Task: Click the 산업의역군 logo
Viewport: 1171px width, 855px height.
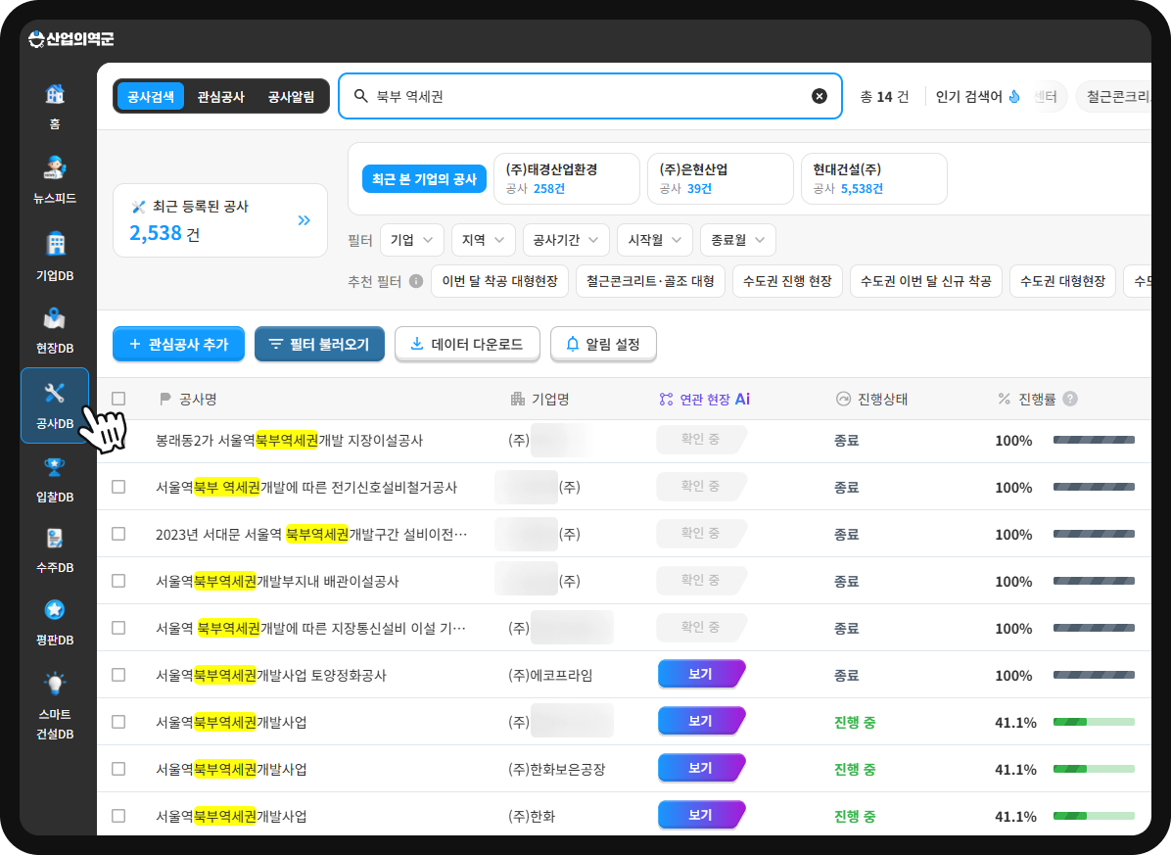Action: tap(70, 39)
